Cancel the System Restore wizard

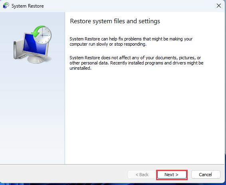(x=206, y=175)
